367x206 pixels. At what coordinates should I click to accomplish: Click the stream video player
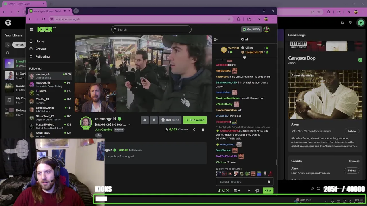point(143,74)
